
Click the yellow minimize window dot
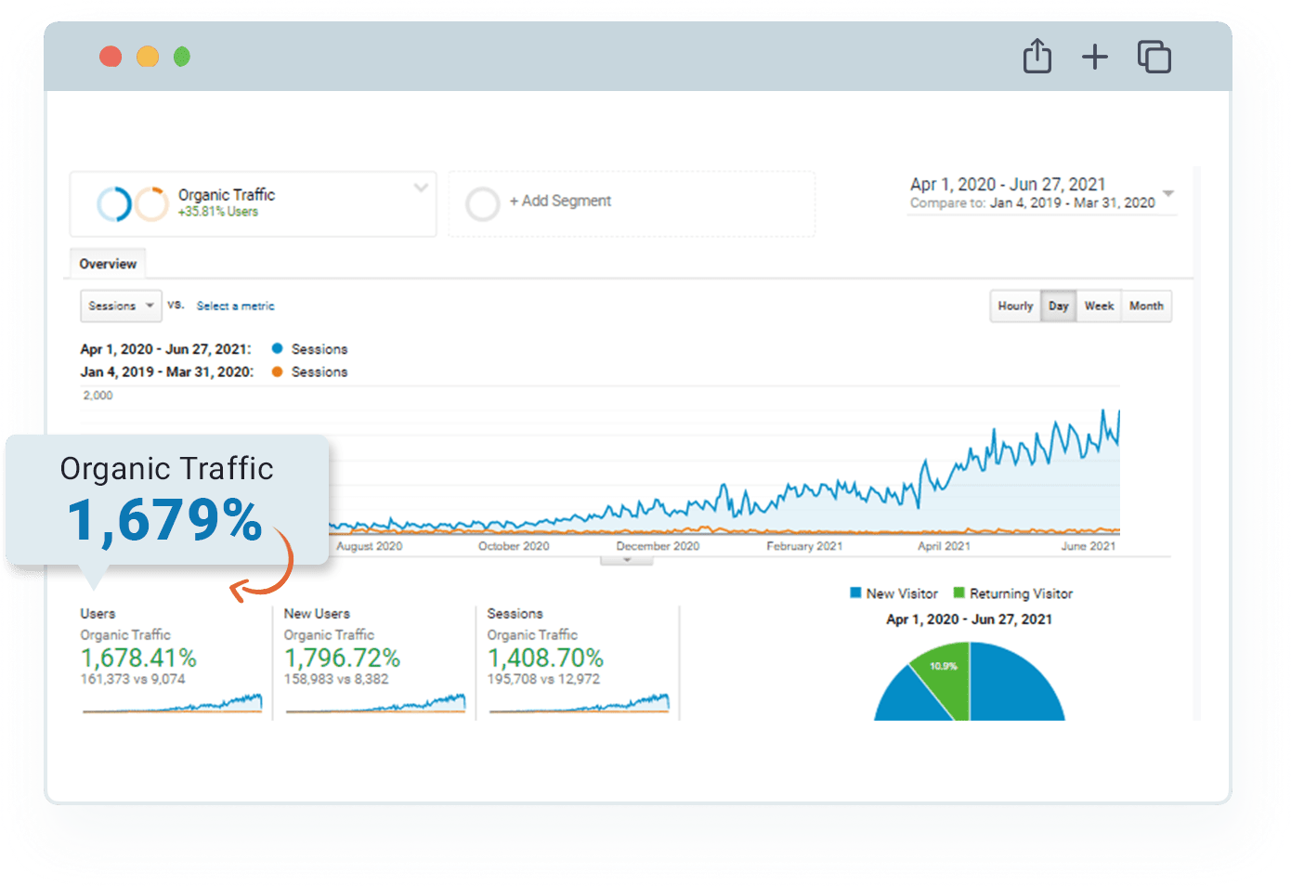click(x=148, y=57)
